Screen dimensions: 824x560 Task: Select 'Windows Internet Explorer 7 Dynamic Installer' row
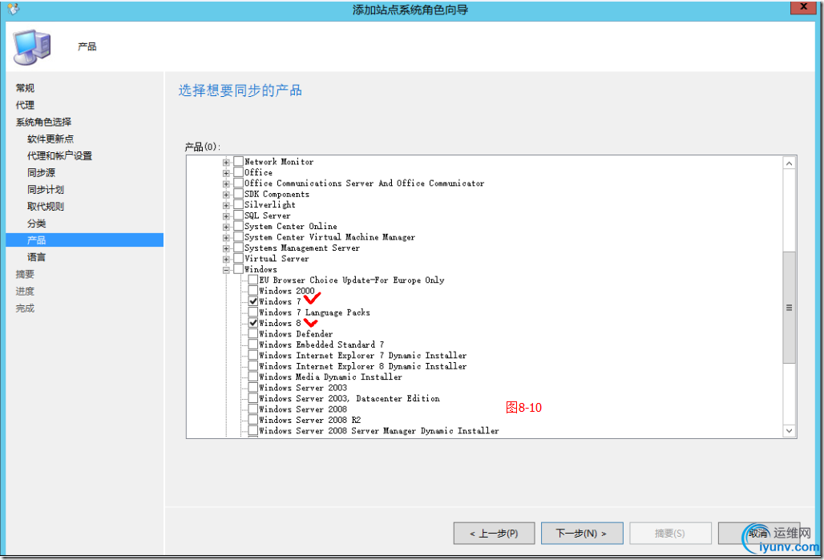click(362, 355)
